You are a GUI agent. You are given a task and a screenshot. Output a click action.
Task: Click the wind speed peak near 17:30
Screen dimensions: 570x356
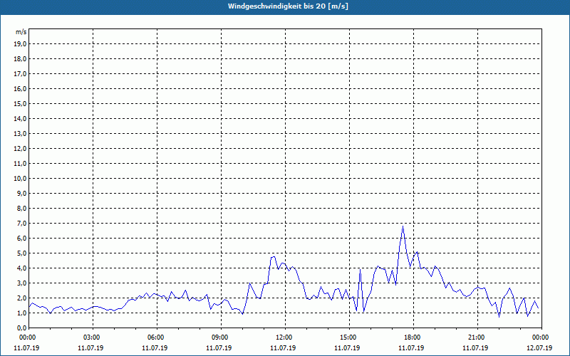coord(403,226)
